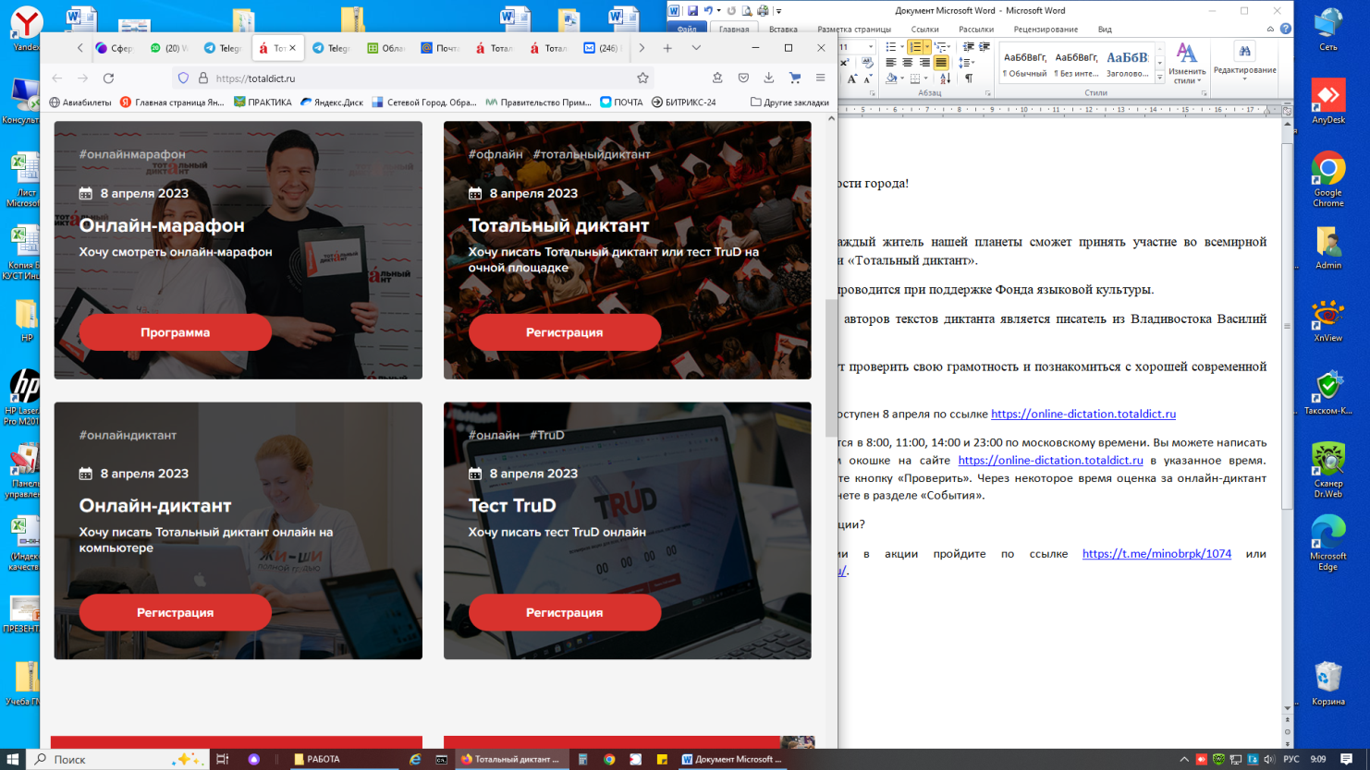Increase paragraph indent in Word
Viewport: 1370px width, 770px height.
pos(985,46)
